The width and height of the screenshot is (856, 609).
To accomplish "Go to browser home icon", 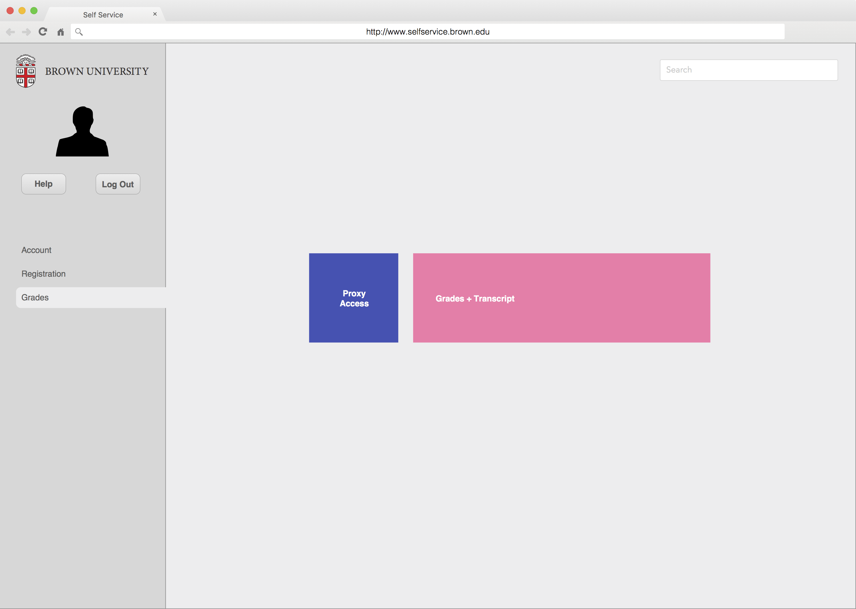I will click(x=60, y=32).
